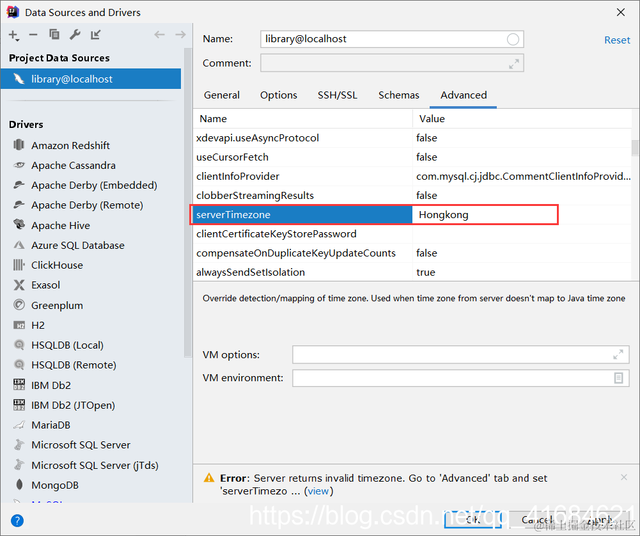The height and width of the screenshot is (536, 640).
Task: Switch to the Advanced tab
Action: [464, 95]
